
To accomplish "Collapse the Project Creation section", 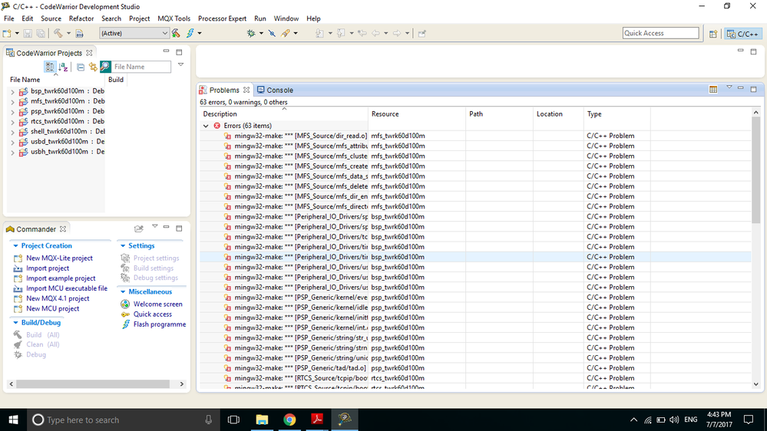I will [15, 246].
